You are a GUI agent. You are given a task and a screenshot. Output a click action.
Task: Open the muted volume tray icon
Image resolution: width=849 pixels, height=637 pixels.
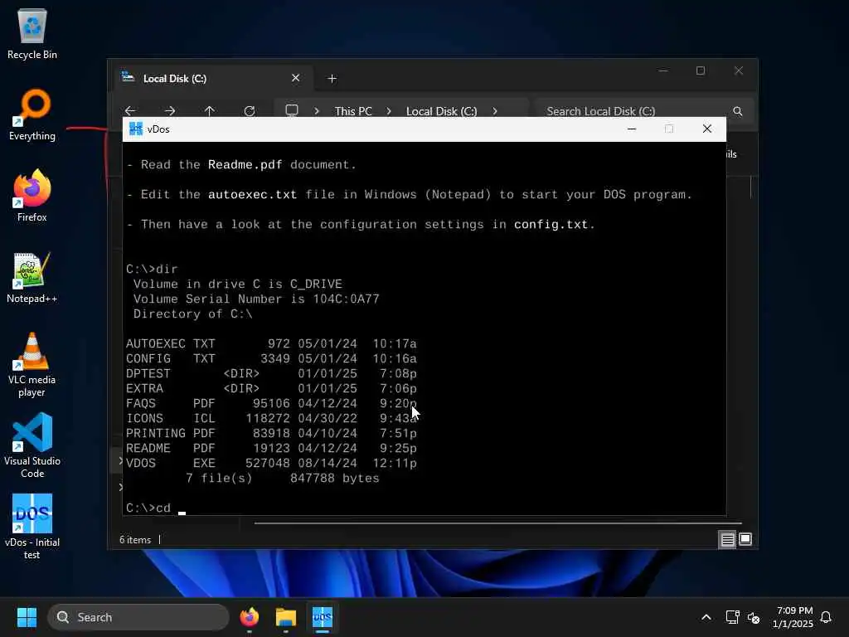click(x=753, y=617)
